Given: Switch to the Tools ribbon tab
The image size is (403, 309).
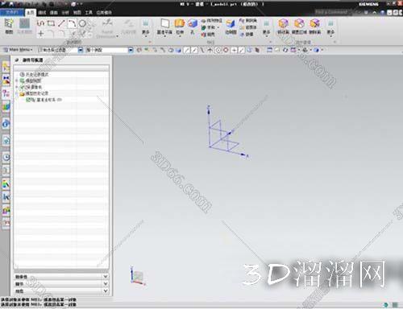Looking at the screenshot, I should [89, 12].
